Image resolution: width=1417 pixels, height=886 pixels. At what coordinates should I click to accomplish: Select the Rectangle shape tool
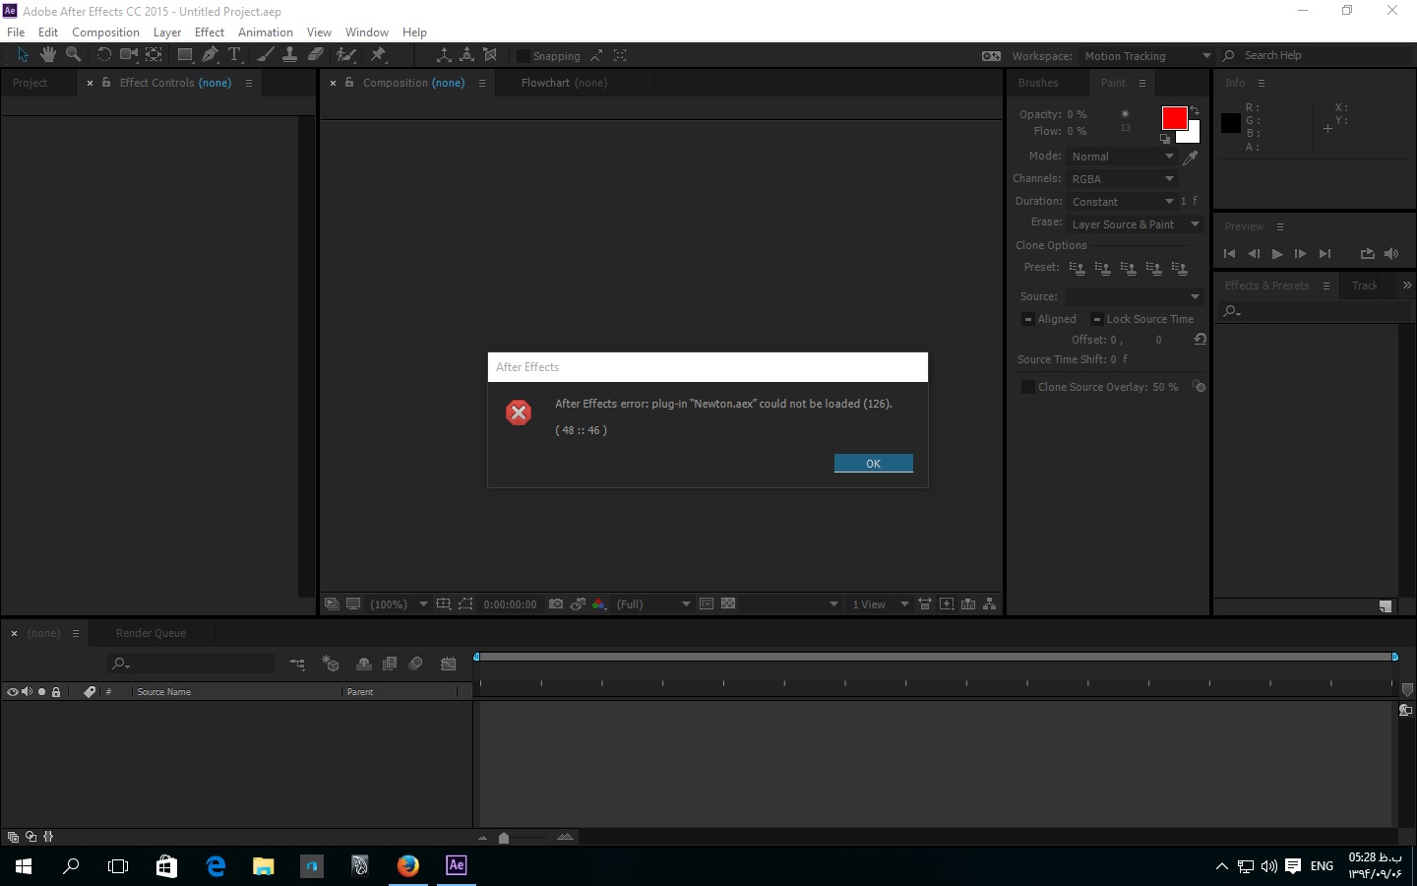184,55
